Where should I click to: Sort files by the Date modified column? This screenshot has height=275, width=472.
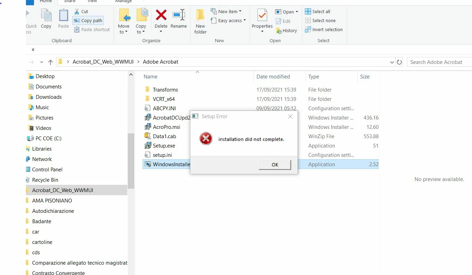pyautogui.click(x=273, y=77)
